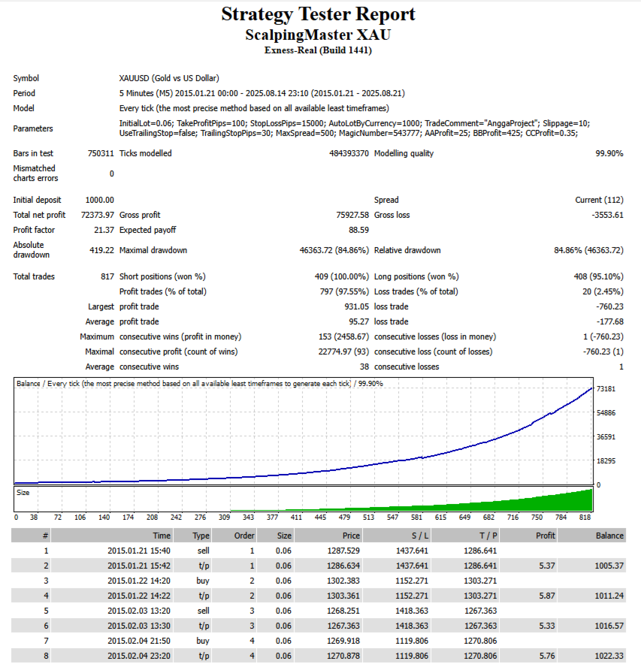Viewport: 641px width, 667px height.
Task: Click the Parameters text starting InitialLot=0.06
Action: tap(354, 128)
